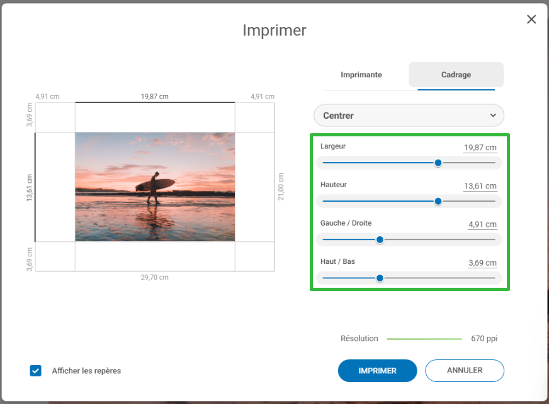The height and width of the screenshot is (404, 549).
Task: Click the 21,00 cm page height label
Action: click(x=281, y=187)
